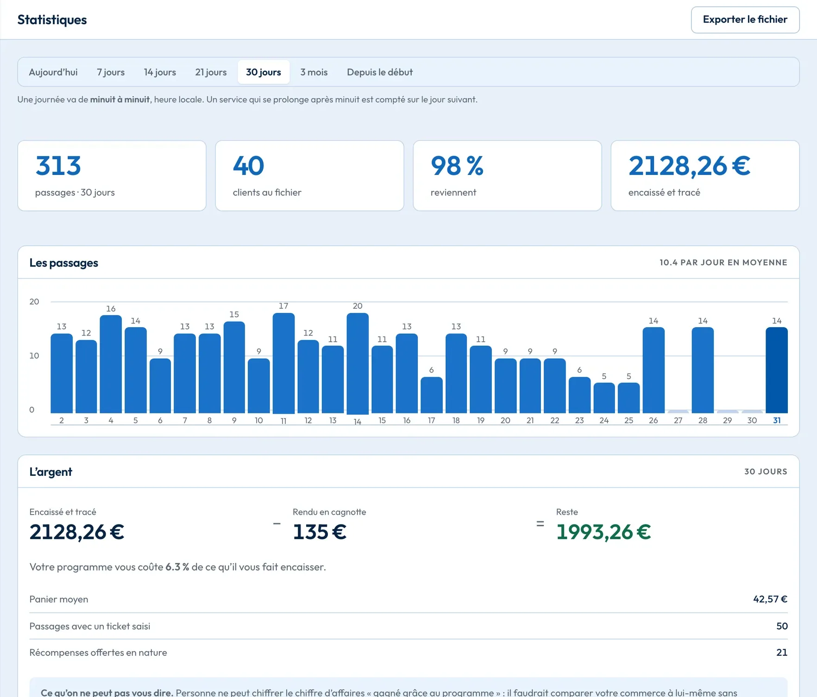Click the bold minuit à minuit text

pyautogui.click(x=120, y=100)
